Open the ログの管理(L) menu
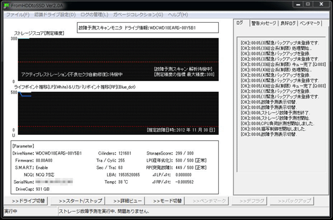 pyautogui.click(x=94, y=14)
